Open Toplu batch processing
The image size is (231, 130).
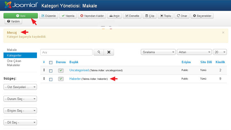click(165, 16)
